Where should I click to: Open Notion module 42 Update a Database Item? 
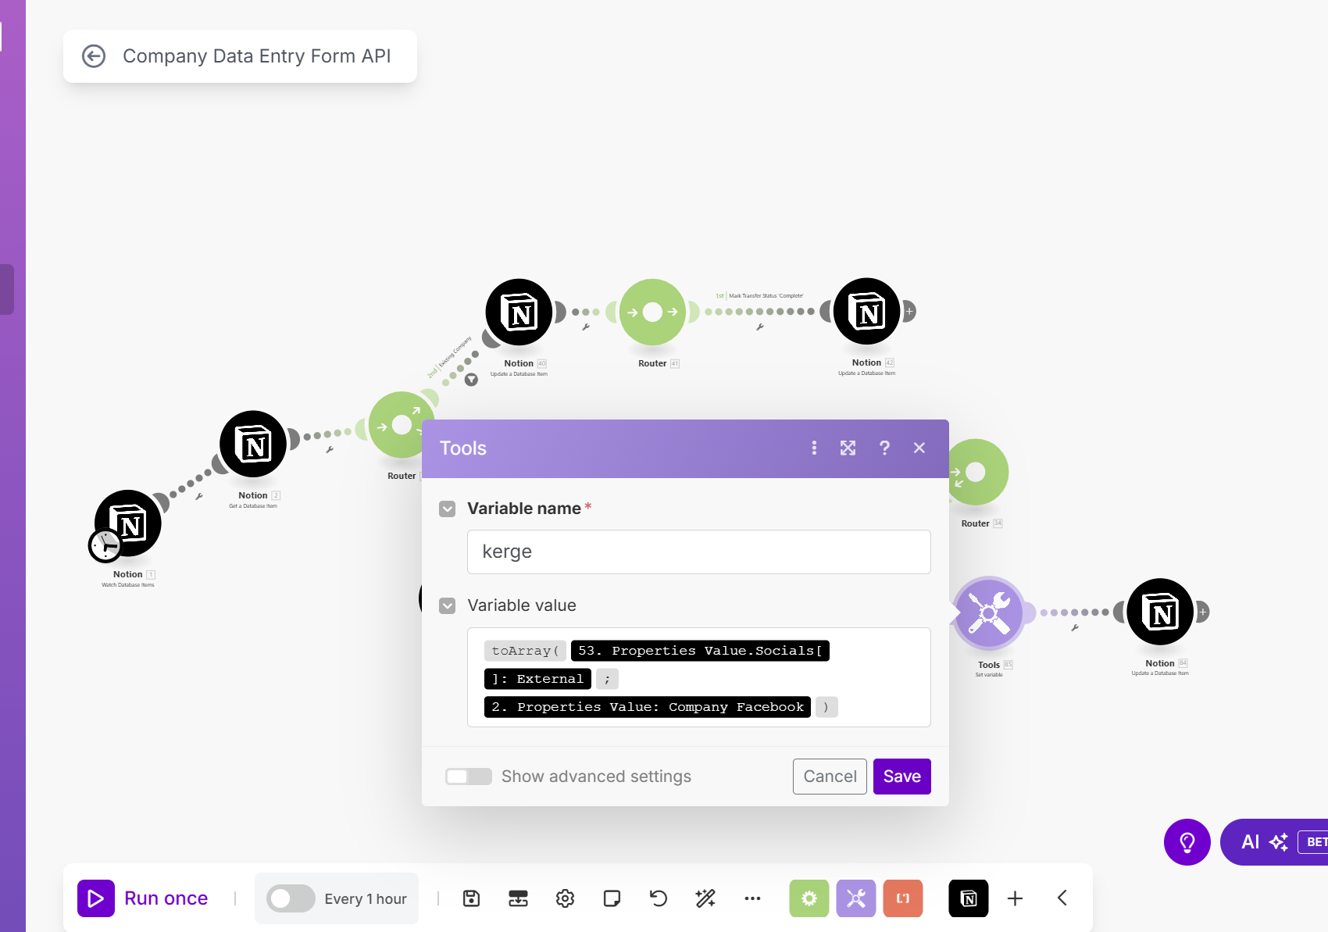click(867, 312)
